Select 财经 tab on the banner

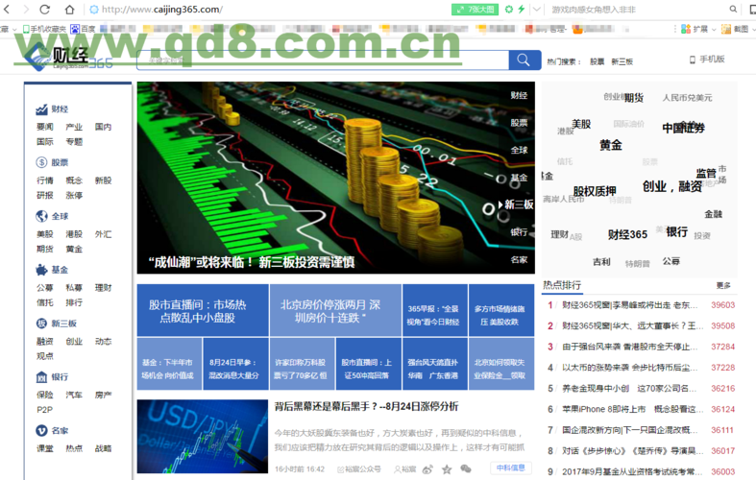pyautogui.click(x=520, y=95)
